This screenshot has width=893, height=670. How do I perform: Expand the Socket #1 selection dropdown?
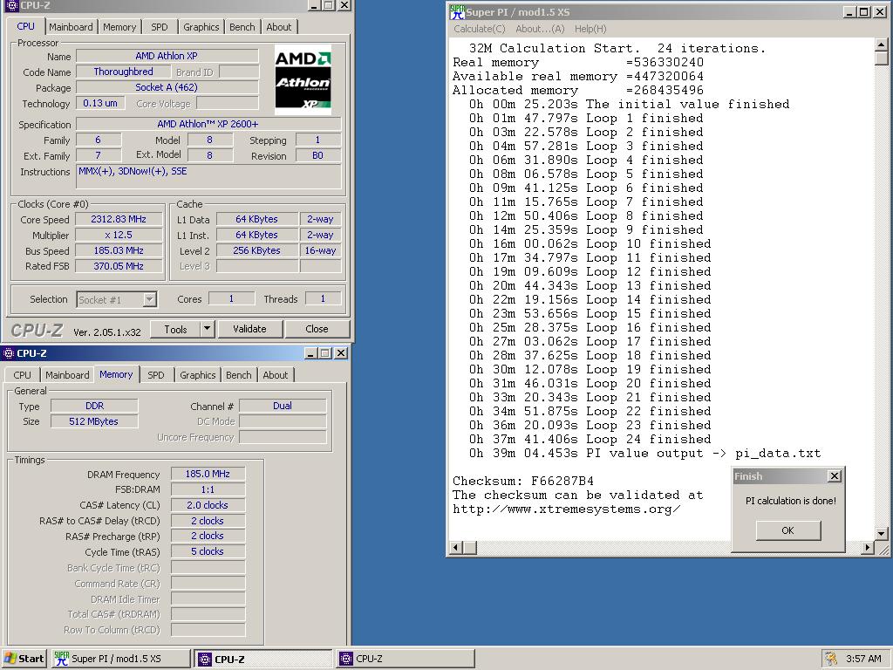150,300
